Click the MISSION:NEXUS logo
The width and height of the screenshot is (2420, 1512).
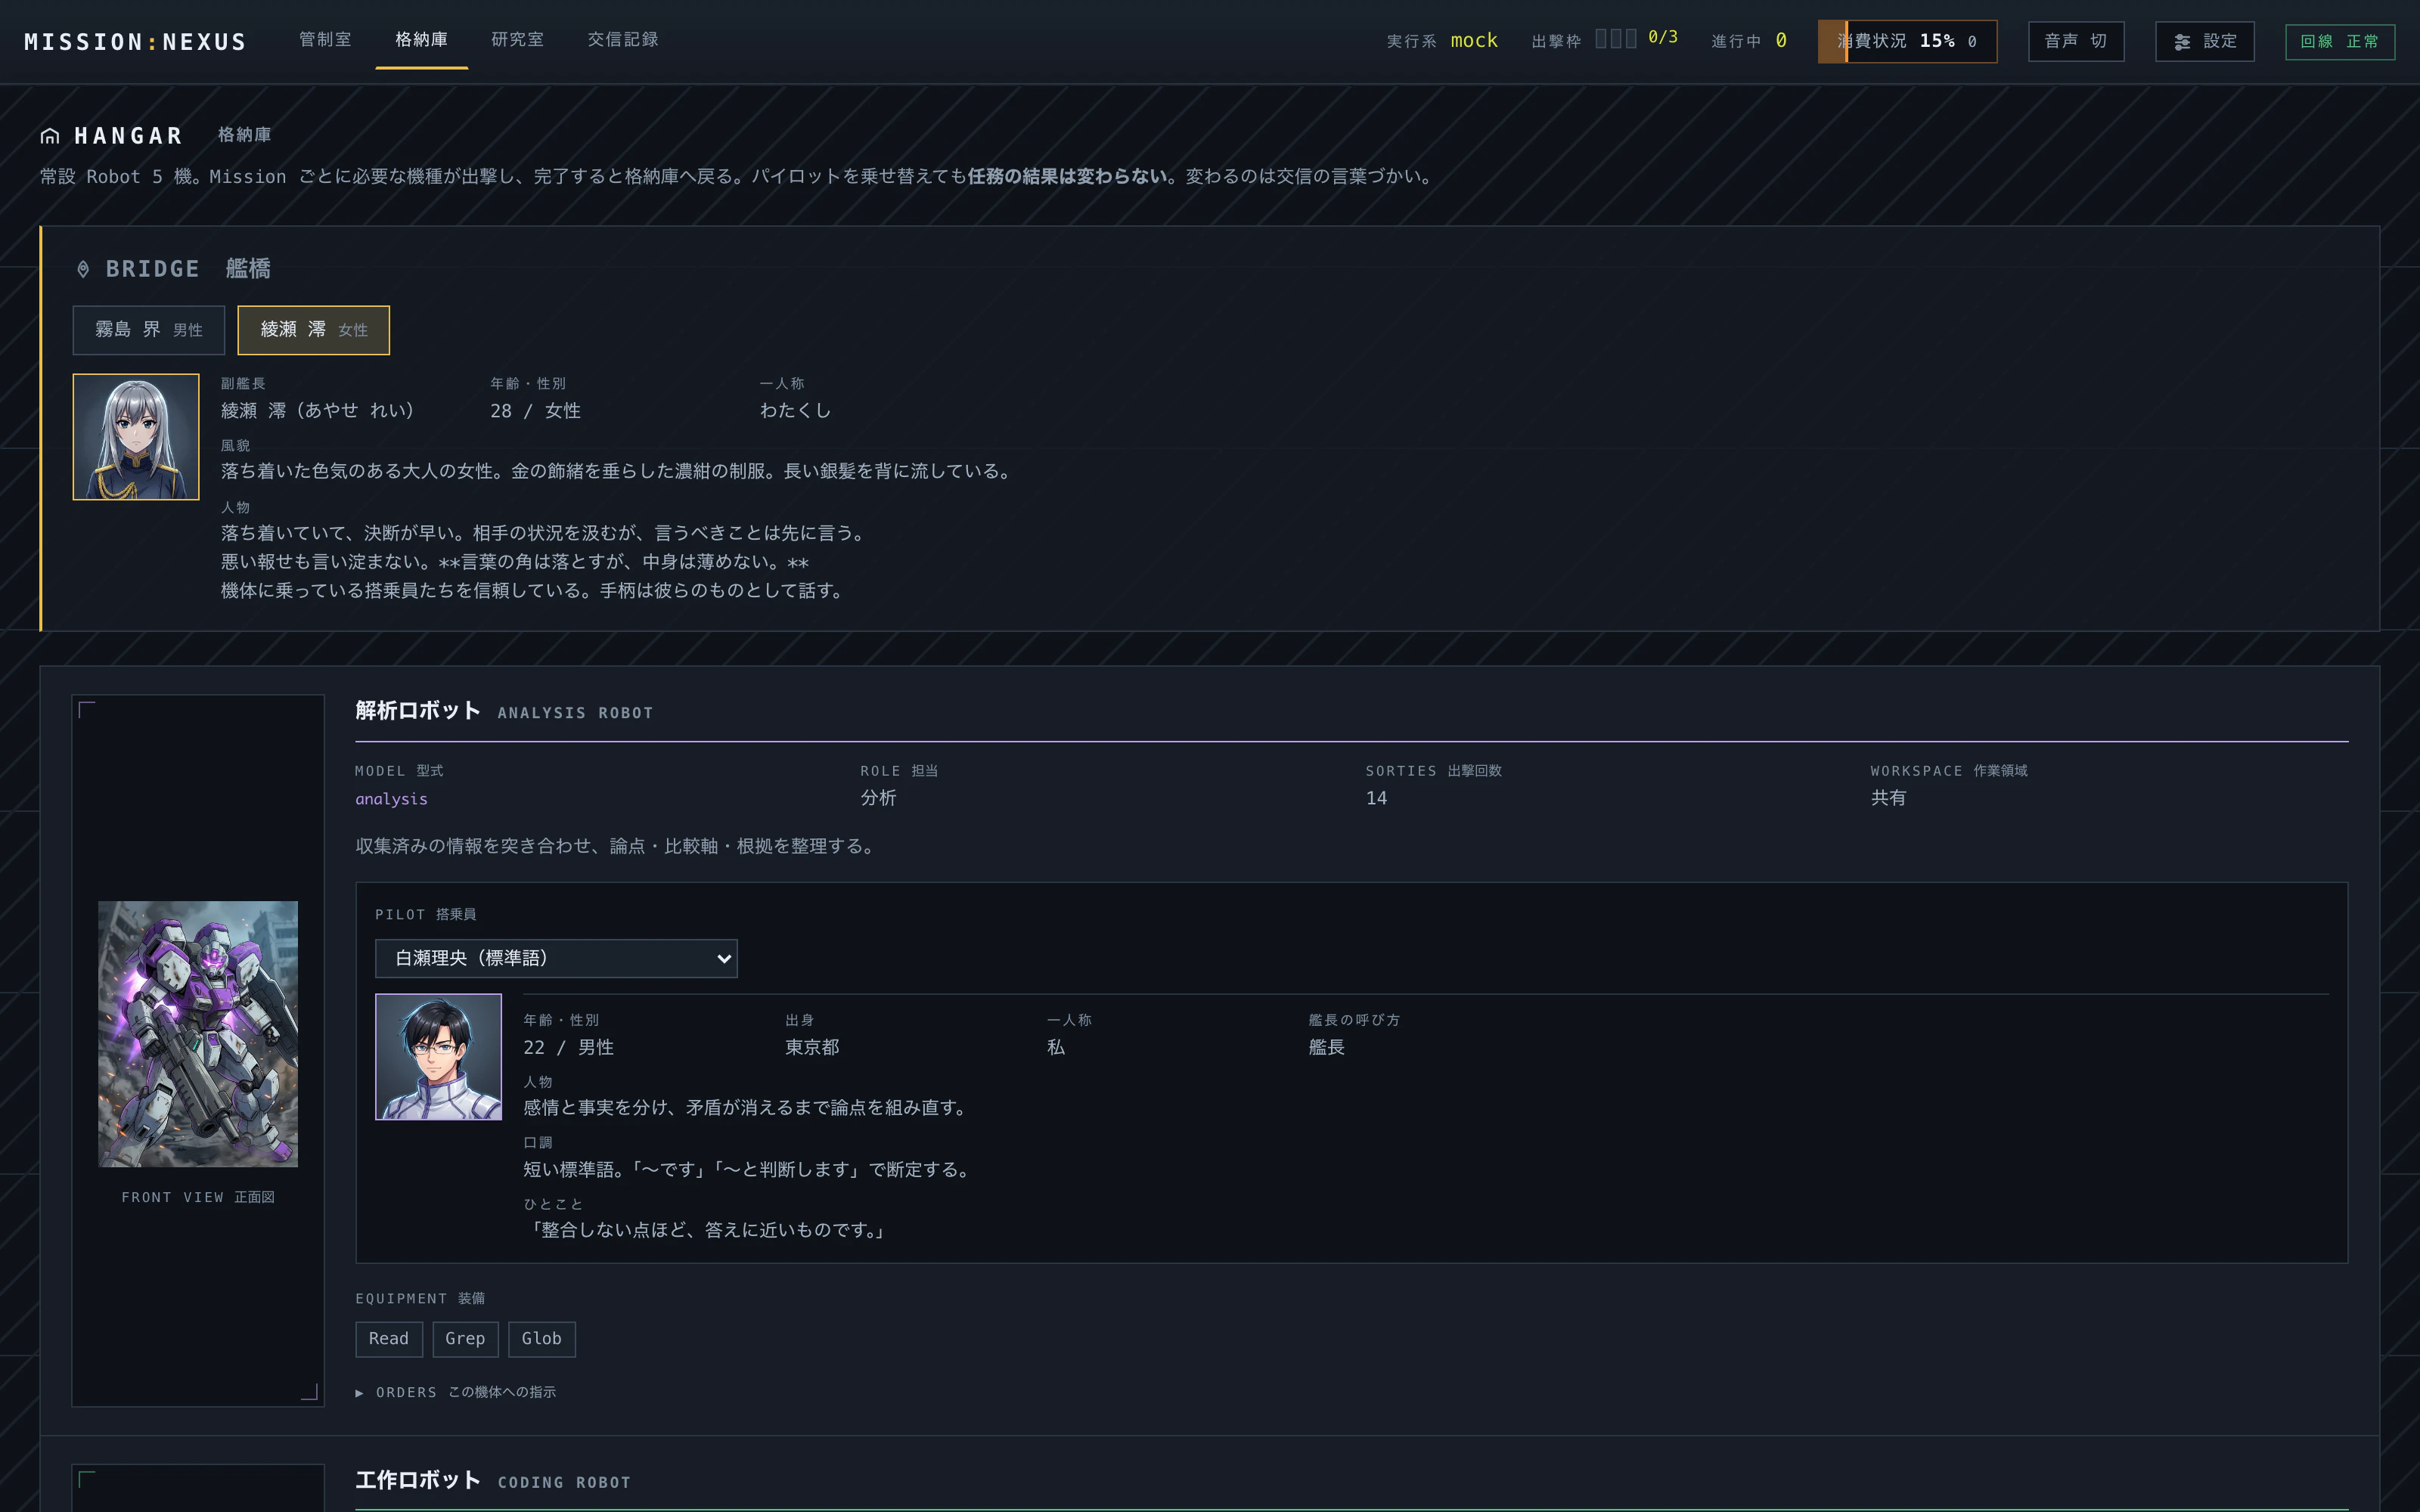(136, 42)
